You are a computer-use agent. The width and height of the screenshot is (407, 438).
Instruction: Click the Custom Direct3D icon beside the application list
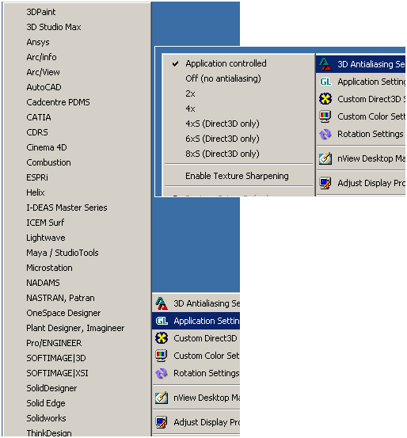162,338
